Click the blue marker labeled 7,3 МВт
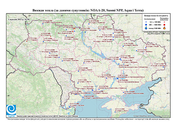The image size is (176, 124). (x=78, y=83)
